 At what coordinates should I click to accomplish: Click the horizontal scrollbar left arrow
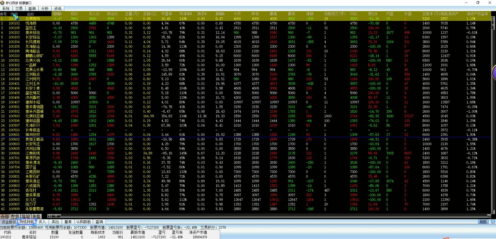tap(49, 216)
